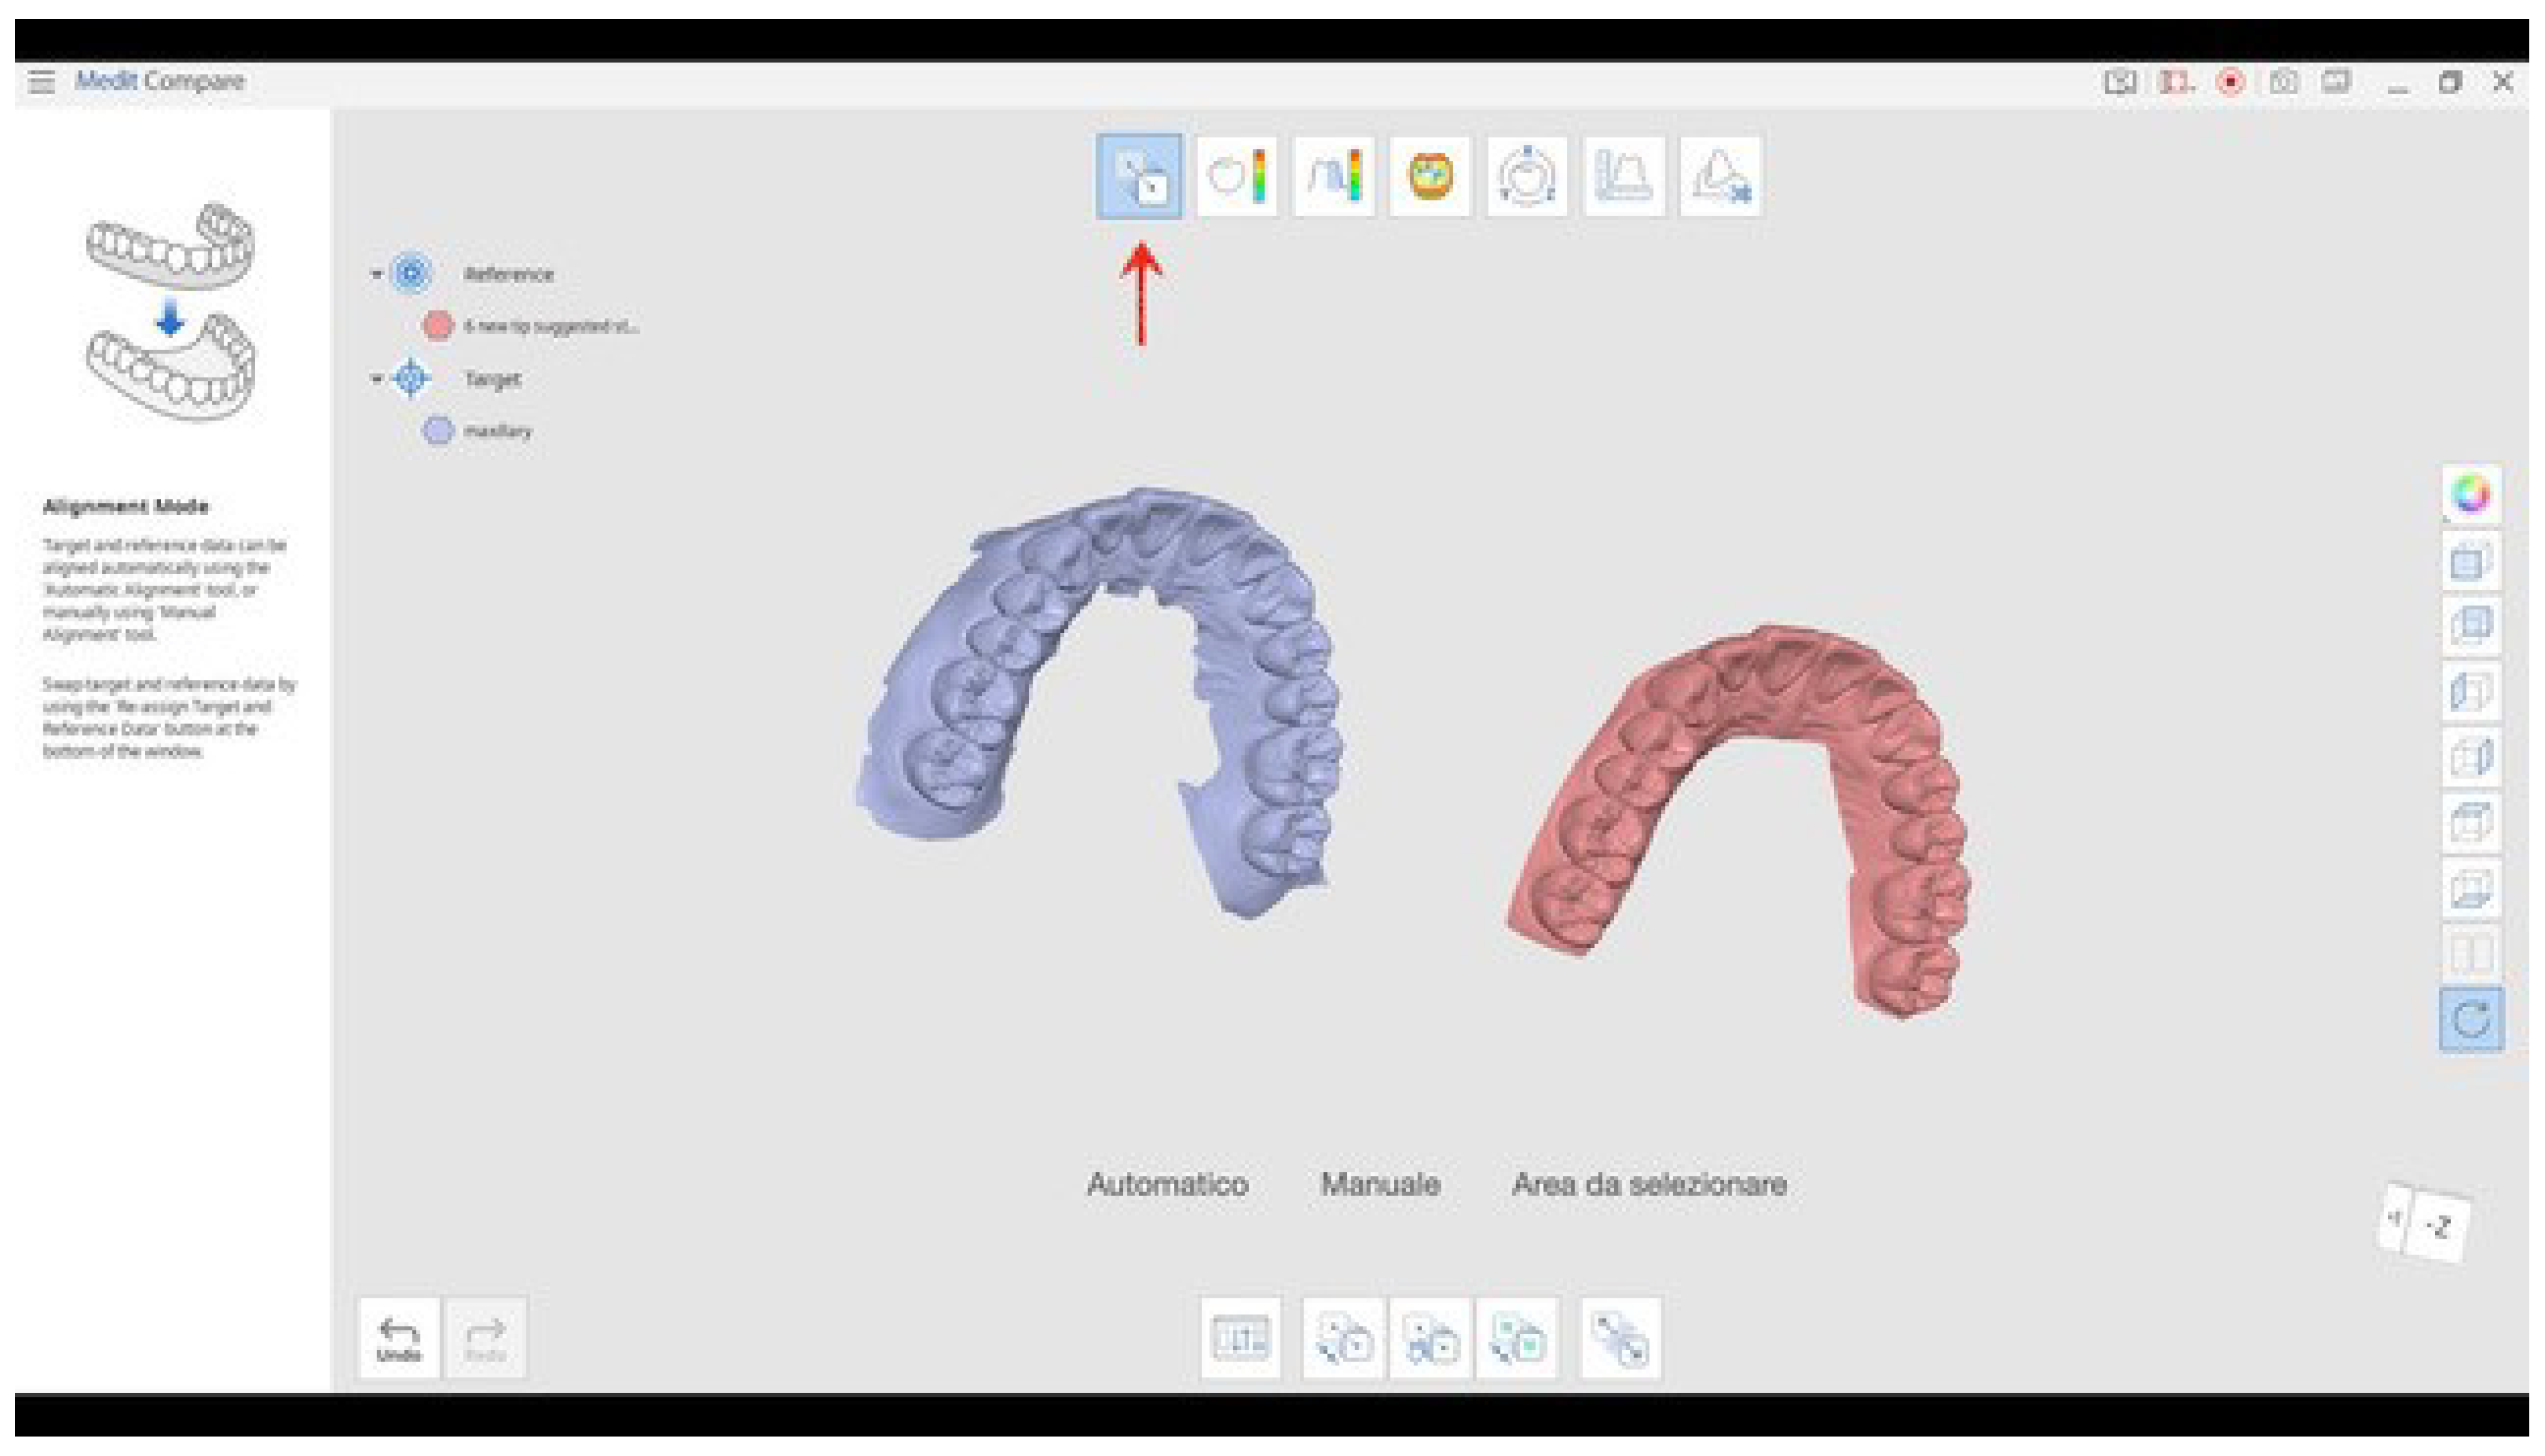Viewport: 2545px width, 1456px height.
Task: Click the Redo button
Action: click(485, 1338)
